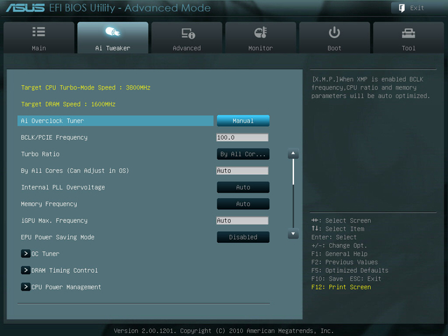The image size is (448, 336).
Task: Click the Ai Tweaker tab icon
Action: [112, 32]
